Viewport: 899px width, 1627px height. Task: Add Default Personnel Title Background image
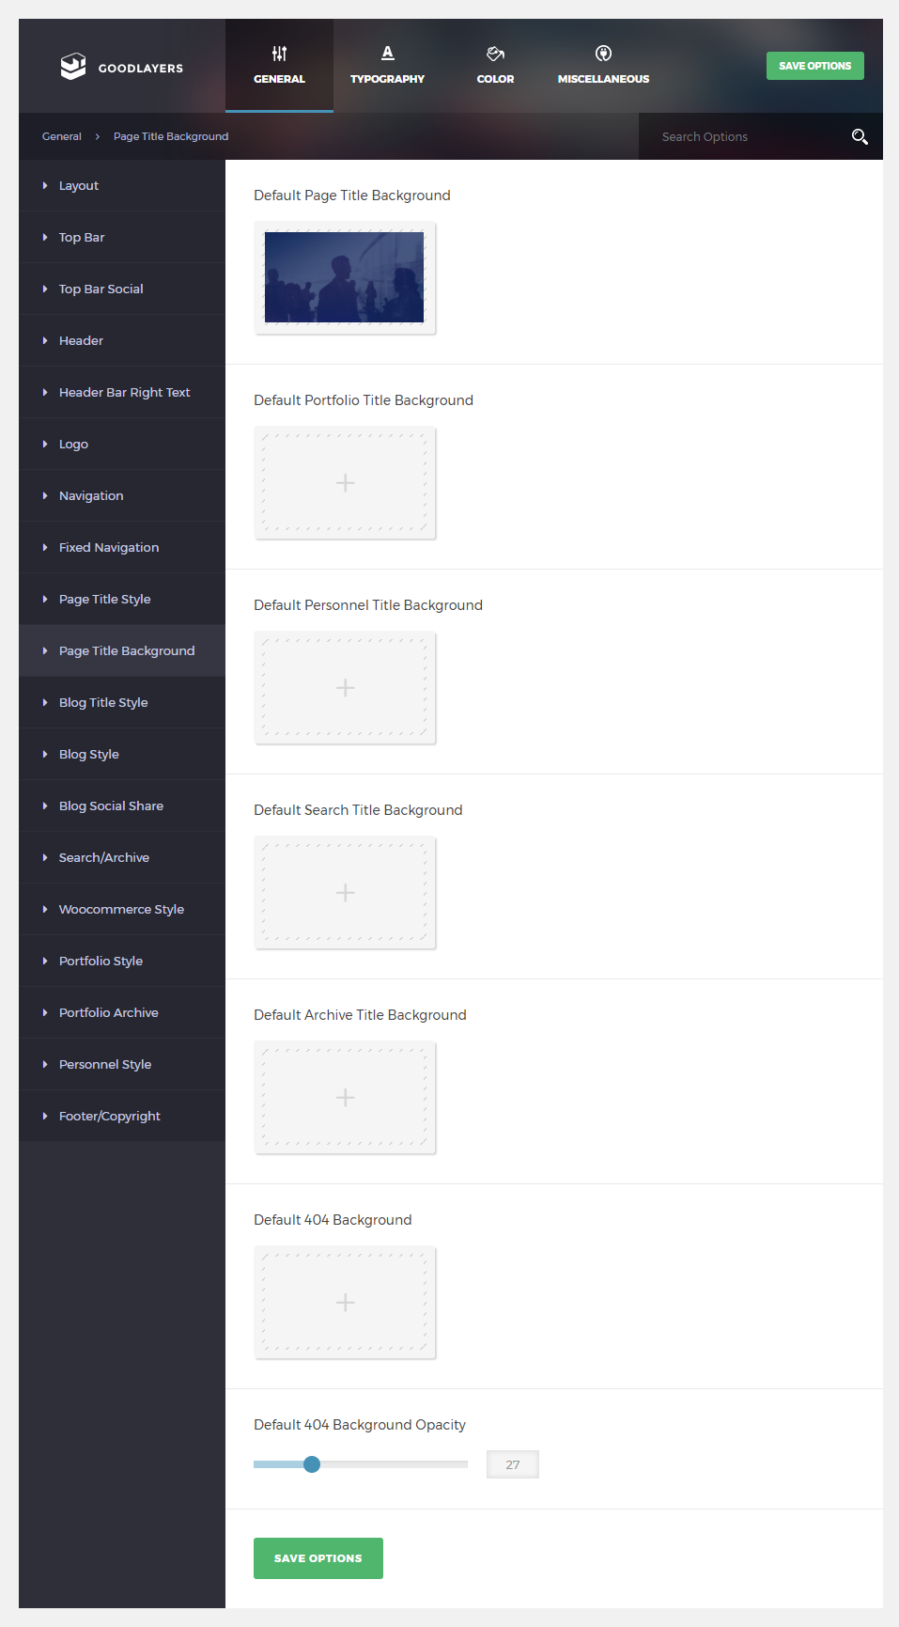coord(345,688)
